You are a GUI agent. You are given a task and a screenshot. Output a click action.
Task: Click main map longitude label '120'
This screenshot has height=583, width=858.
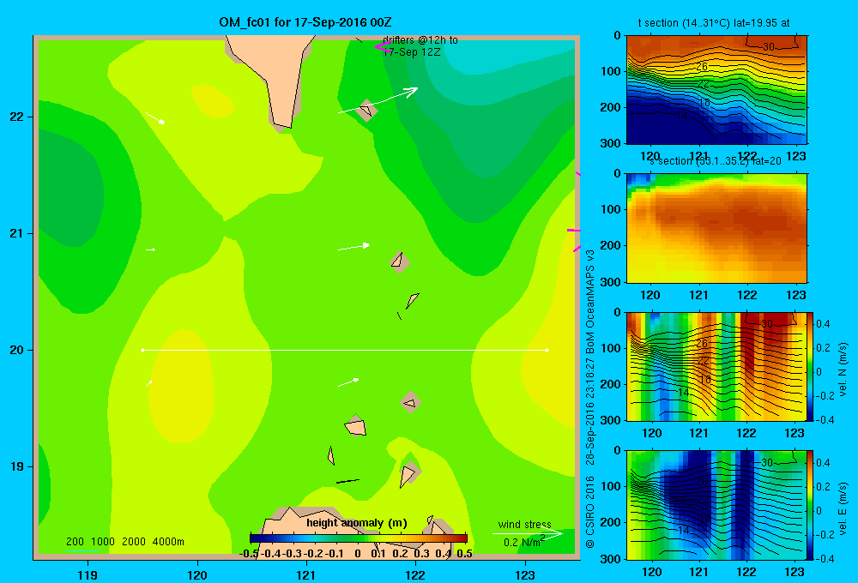[x=197, y=574]
